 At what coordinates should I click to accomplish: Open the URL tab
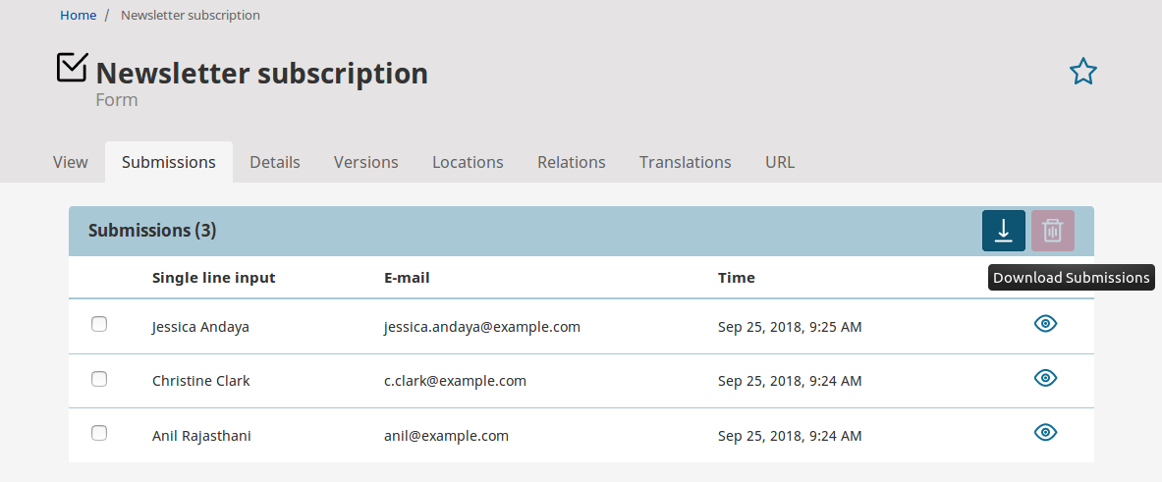tap(780, 162)
